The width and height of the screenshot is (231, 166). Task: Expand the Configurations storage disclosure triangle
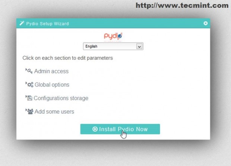26,96
